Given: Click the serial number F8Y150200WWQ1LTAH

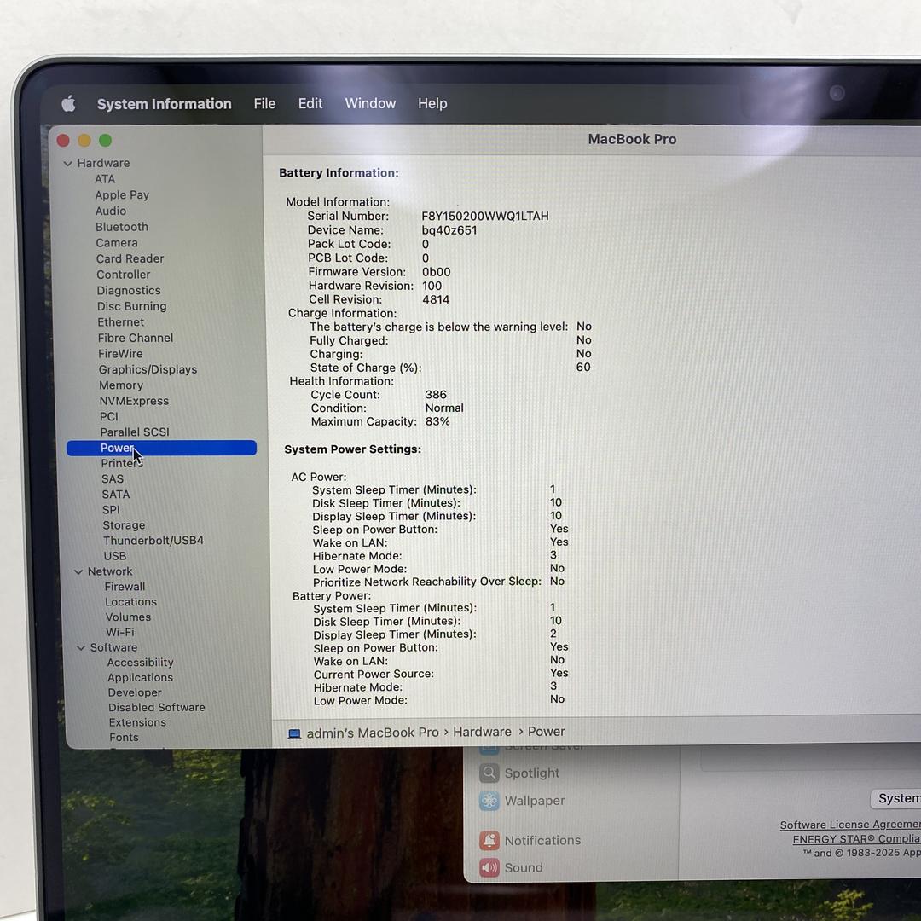Looking at the screenshot, I should (x=485, y=216).
